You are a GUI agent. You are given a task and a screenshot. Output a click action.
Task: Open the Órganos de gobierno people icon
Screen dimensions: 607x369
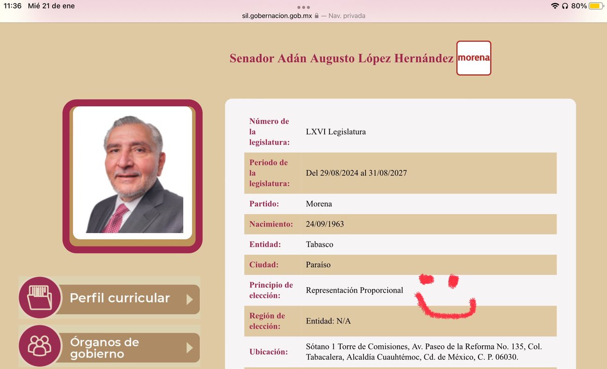(40, 346)
